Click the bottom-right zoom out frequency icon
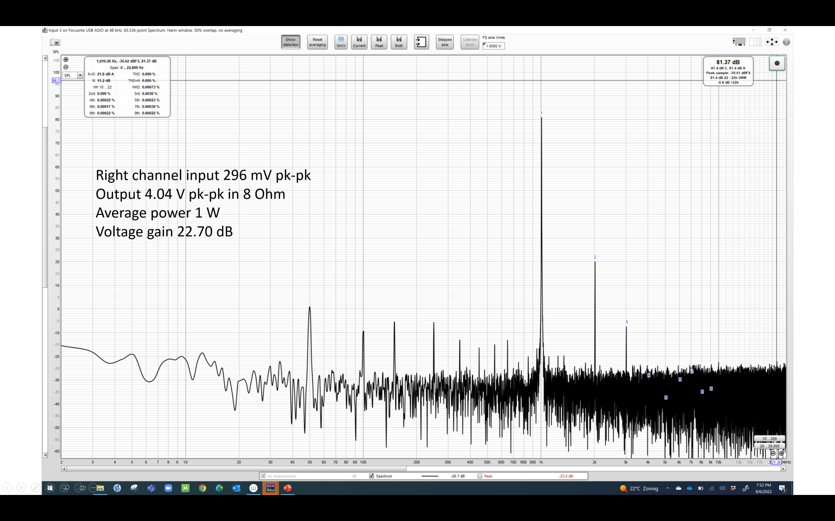The height and width of the screenshot is (521, 835). click(773, 453)
